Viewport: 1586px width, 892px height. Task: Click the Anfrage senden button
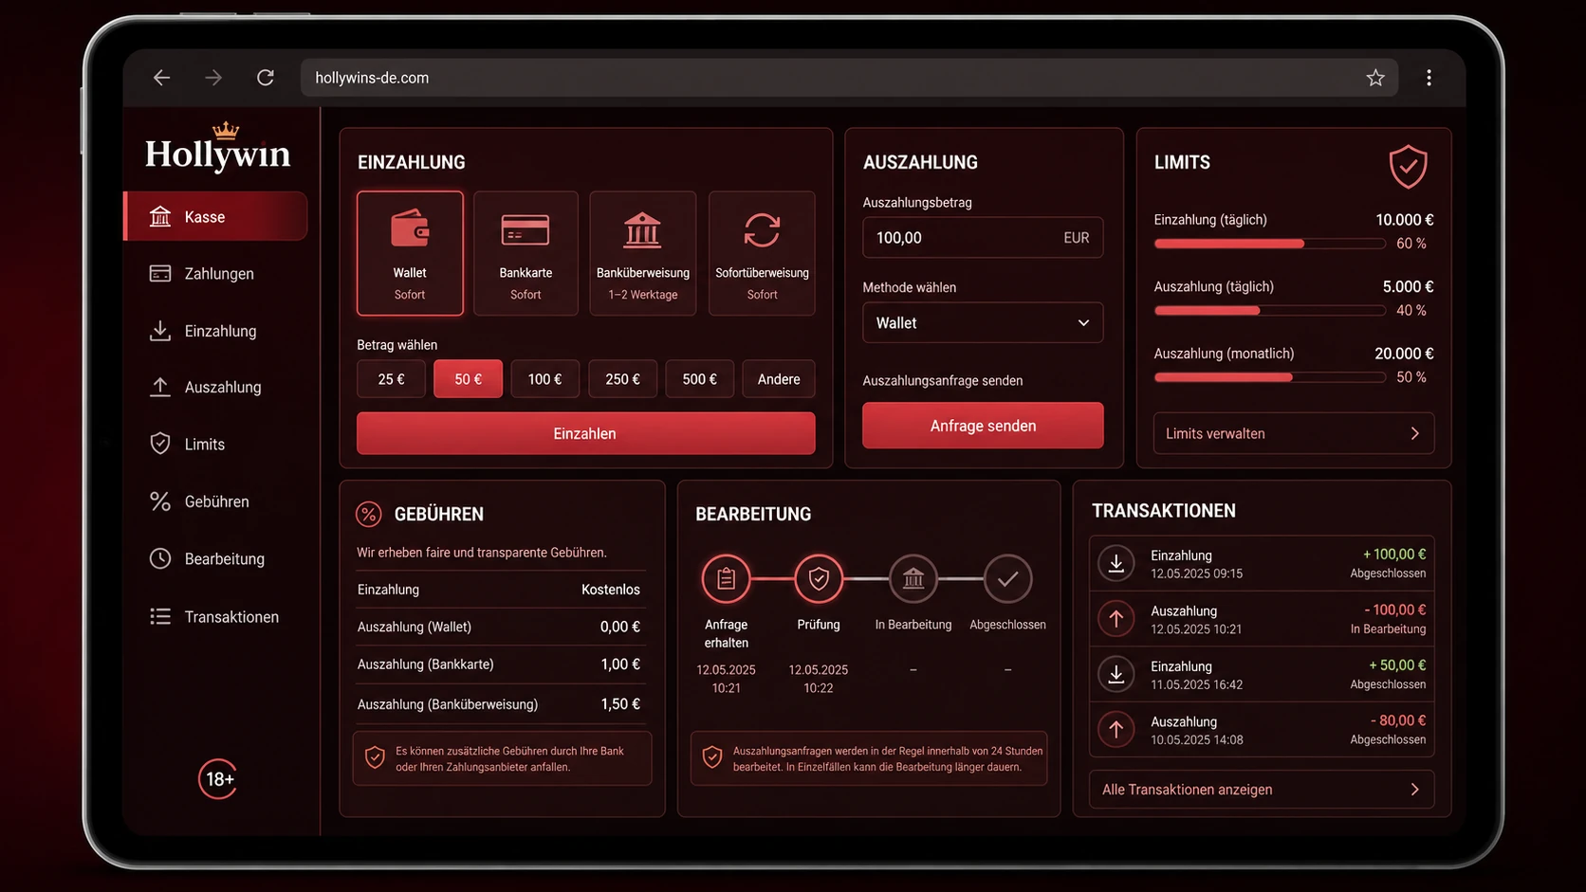983,426
